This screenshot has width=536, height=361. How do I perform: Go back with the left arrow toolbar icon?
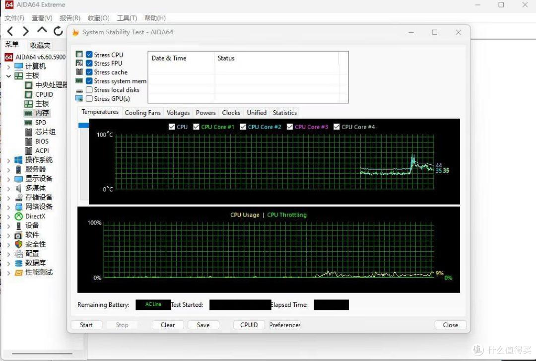[x=10, y=31]
